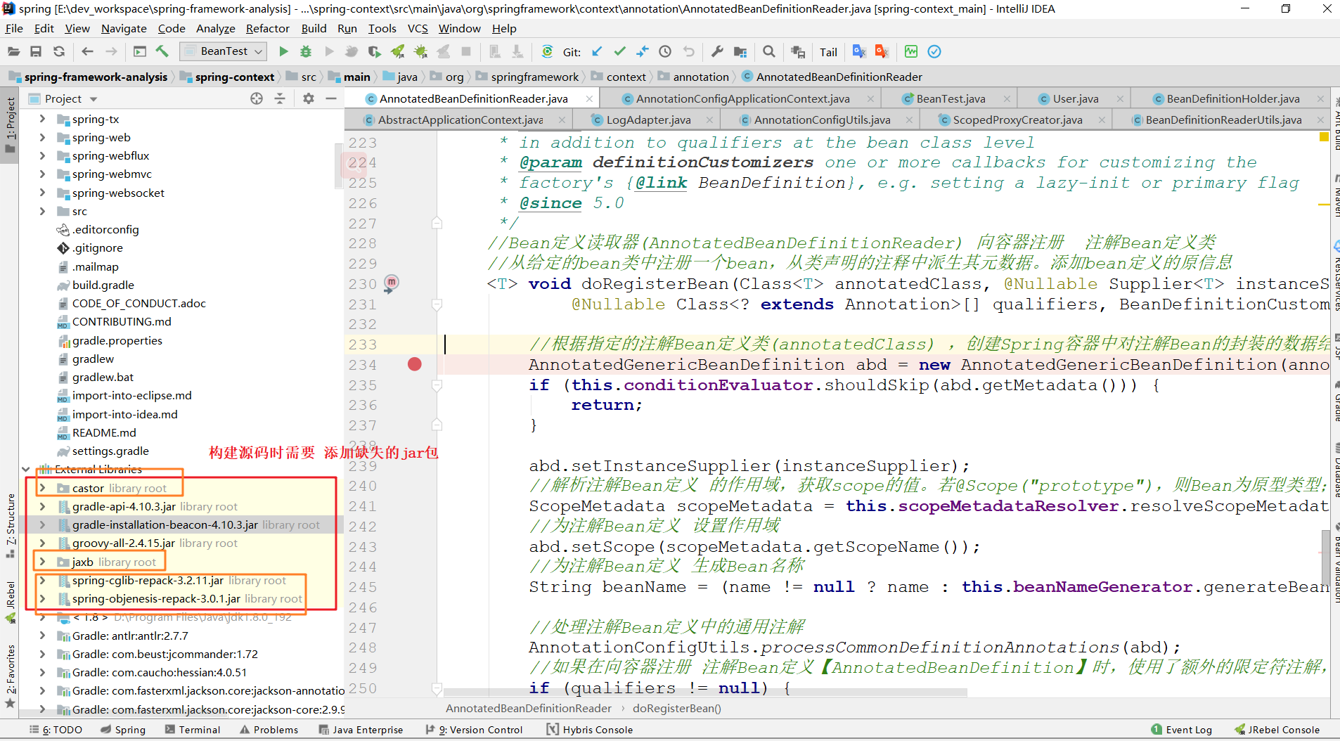The height and width of the screenshot is (741, 1340).
Task: Fold the if block at line 235
Action: click(x=437, y=385)
